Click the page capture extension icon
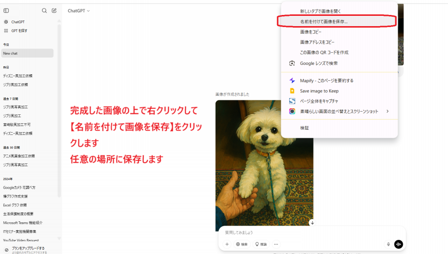This screenshot has width=448, height=254. (x=292, y=101)
